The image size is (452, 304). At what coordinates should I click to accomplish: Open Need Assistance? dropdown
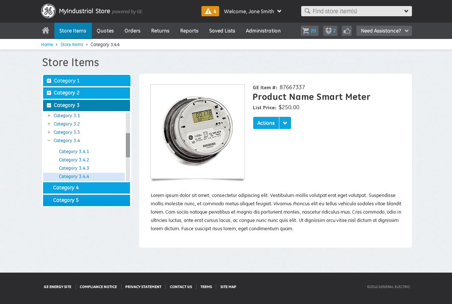(384, 31)
